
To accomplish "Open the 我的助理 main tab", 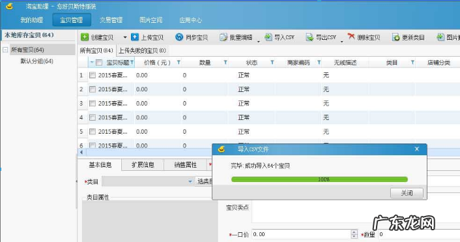I will 32,20.
